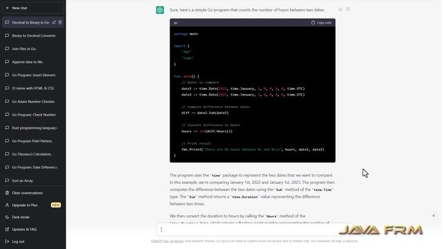Start a New chat

click(33, 8)
